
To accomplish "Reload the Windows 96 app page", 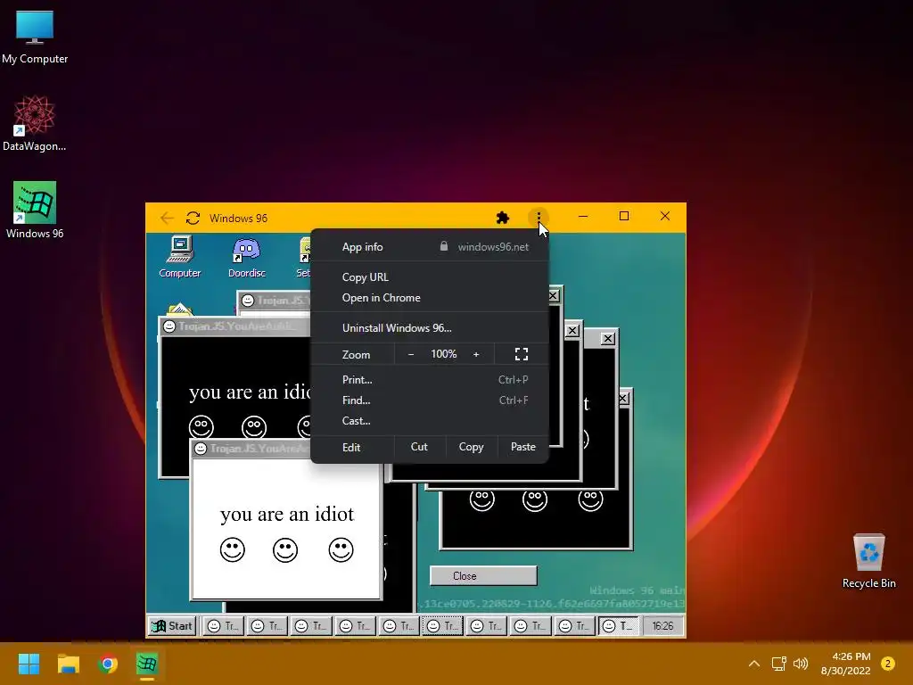I will click(x=193, y=218).
